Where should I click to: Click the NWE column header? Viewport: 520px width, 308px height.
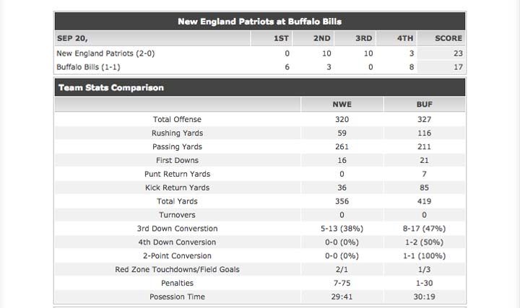pos(342,105)
